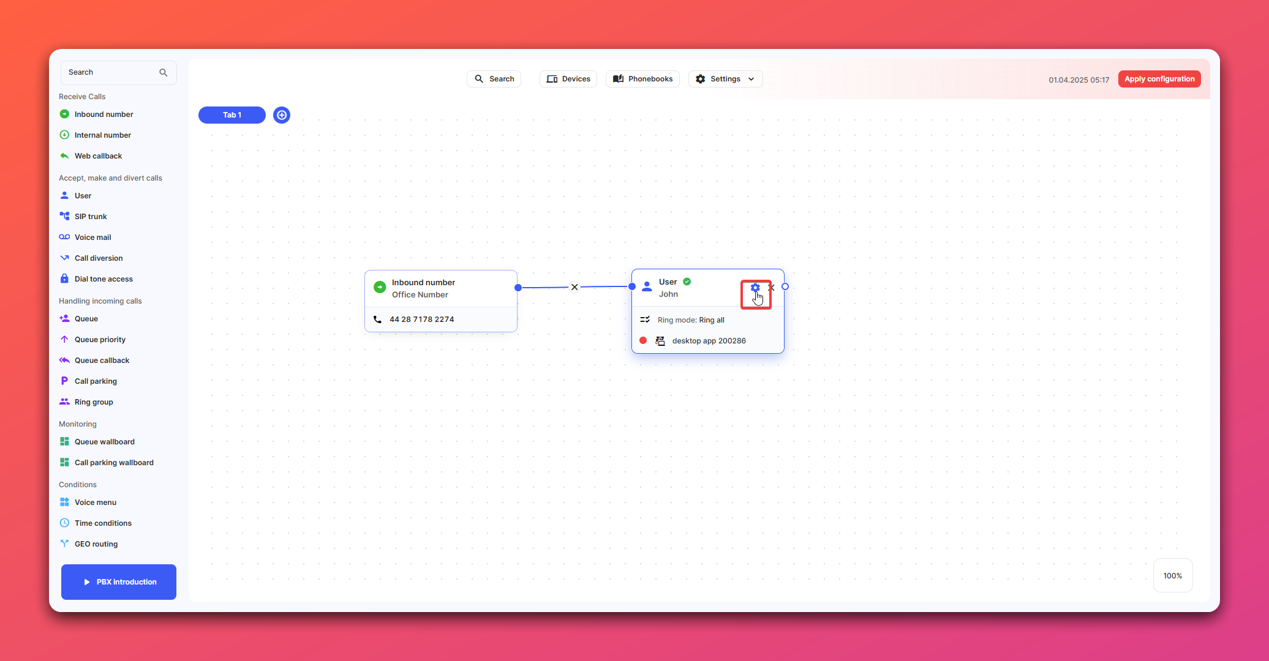Switch to Tab 1
This screenshot has width=1269, height=661.
click(x=232, y=115)
